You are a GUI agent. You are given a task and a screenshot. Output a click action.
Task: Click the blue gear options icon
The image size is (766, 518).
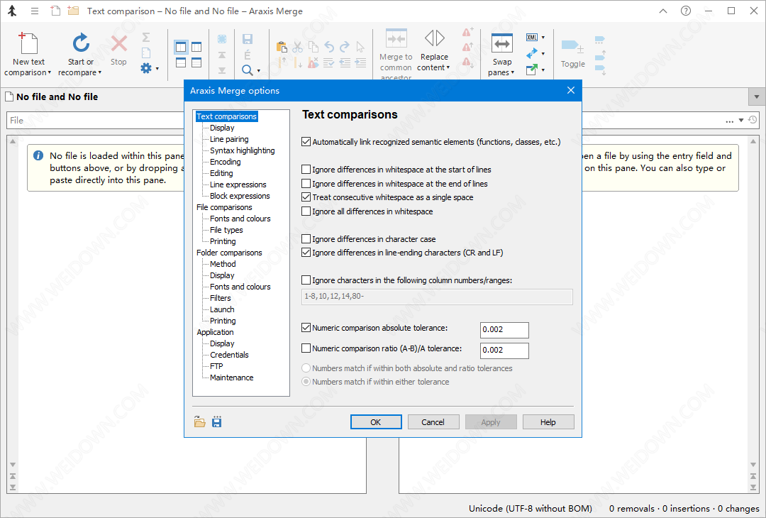pyautogui.click(x=145, y=68)
